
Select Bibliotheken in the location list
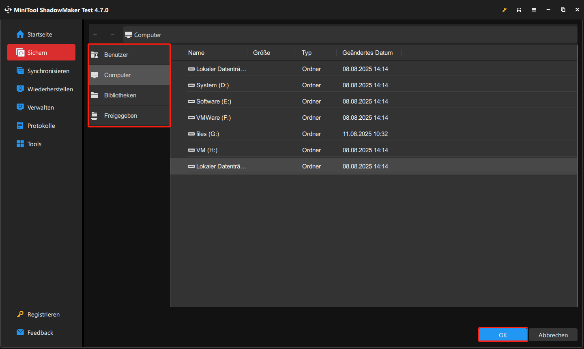click(129, 95)
